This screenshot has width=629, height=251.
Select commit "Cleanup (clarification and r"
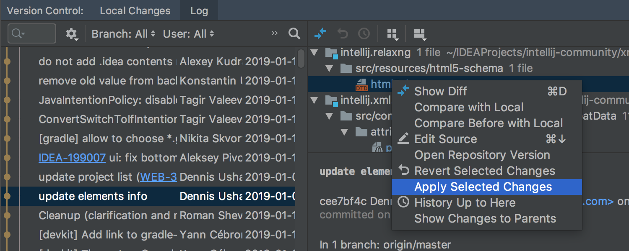tap(108, 215)
